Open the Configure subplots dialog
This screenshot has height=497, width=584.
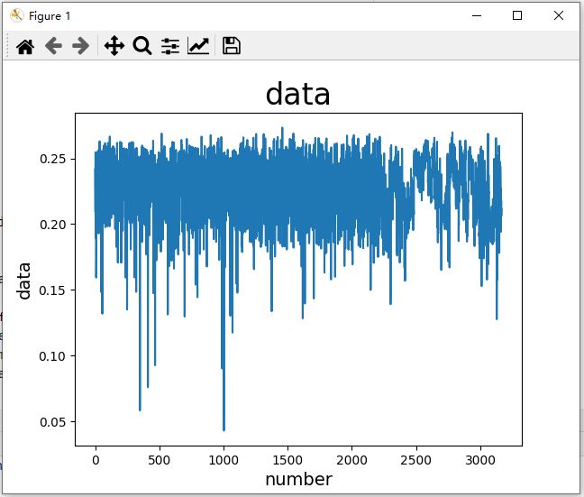click(170, 46)
